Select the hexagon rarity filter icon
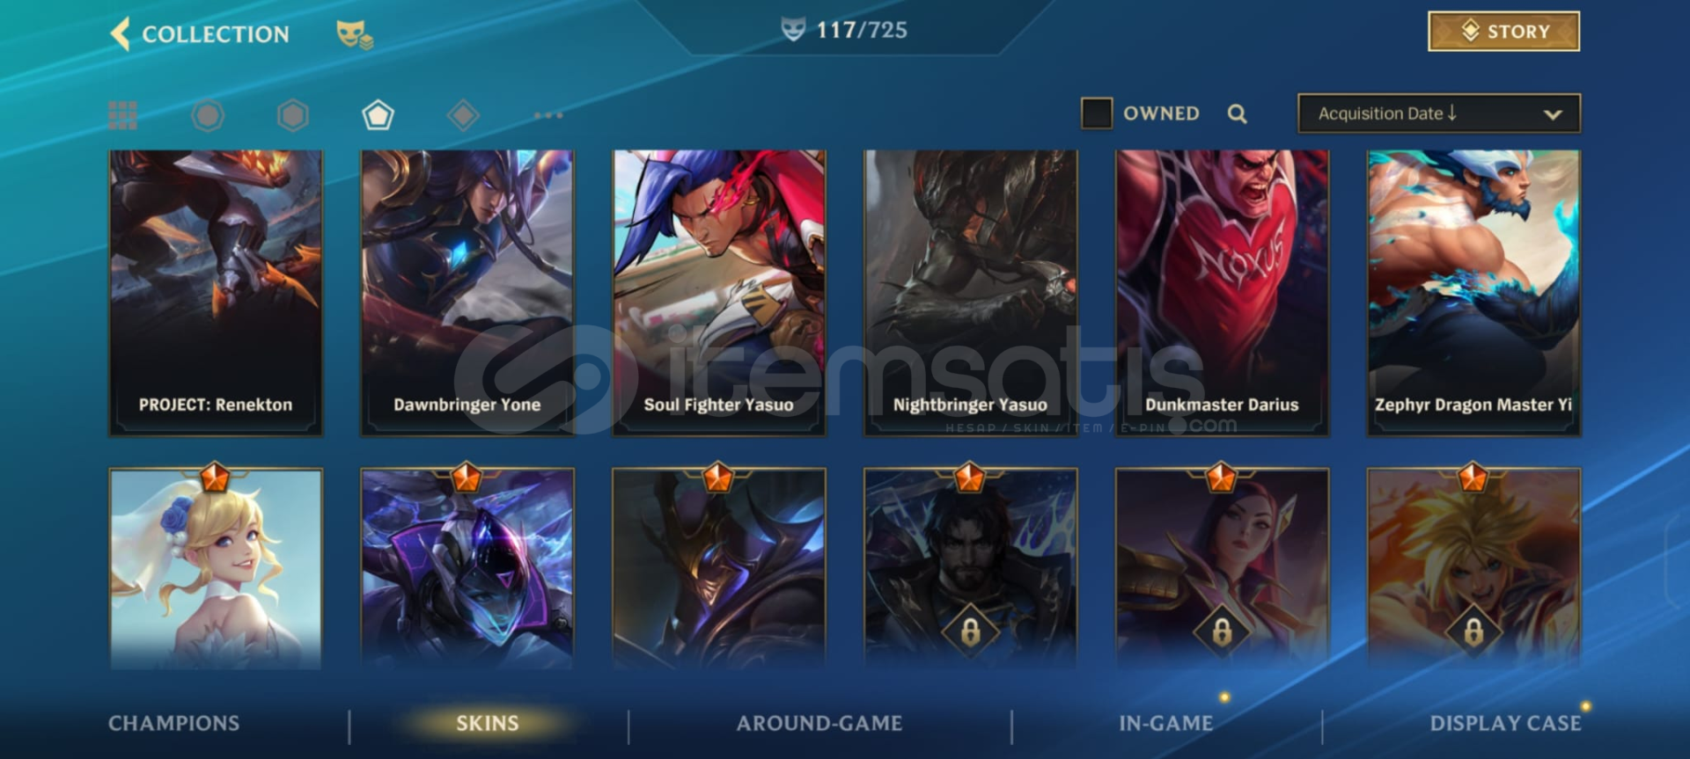 pos(293,115)
